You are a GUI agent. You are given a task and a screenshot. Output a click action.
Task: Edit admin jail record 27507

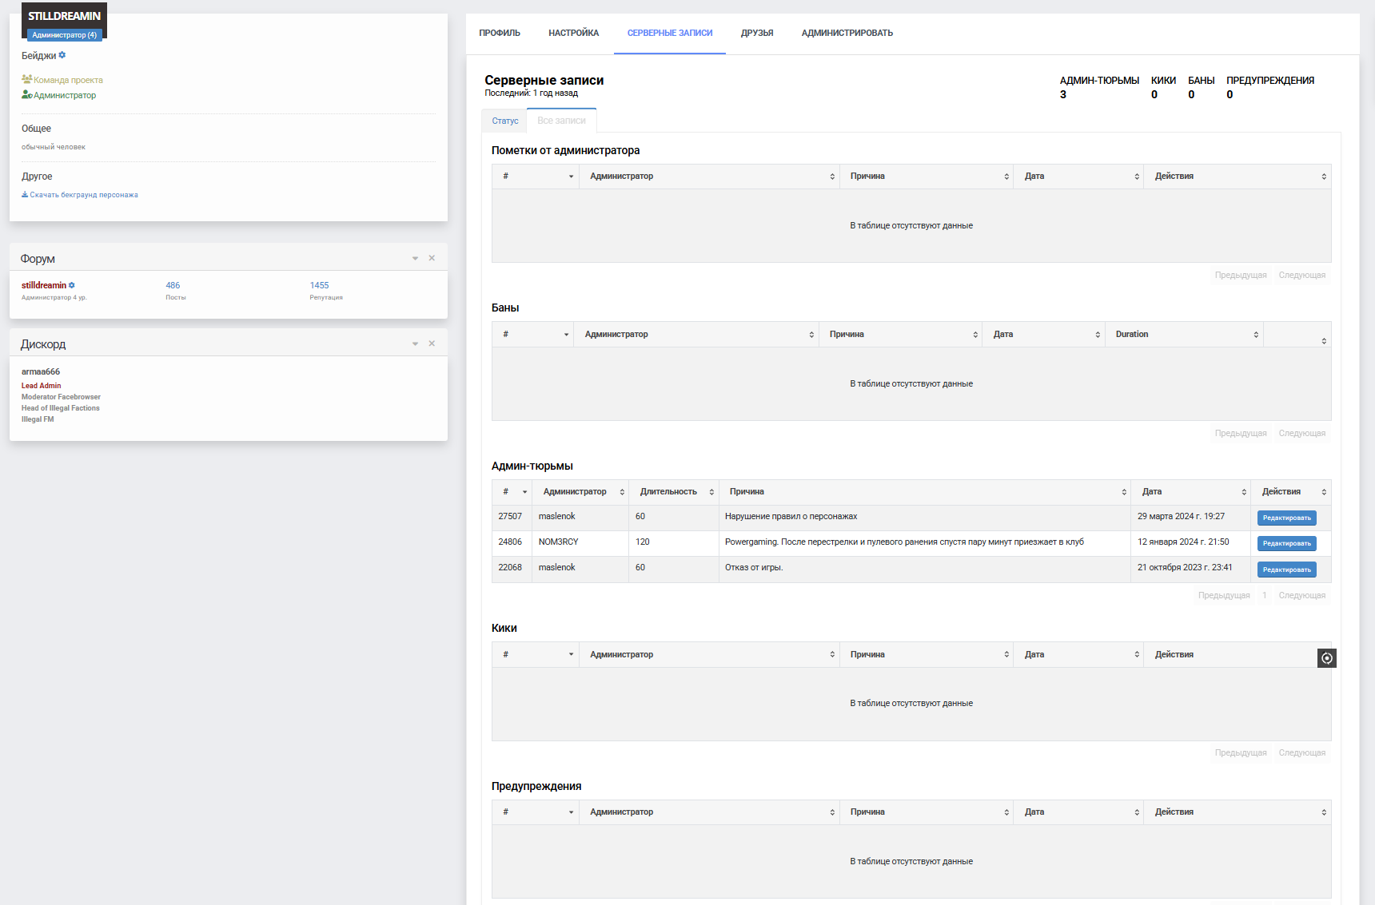pos(1287,518)
